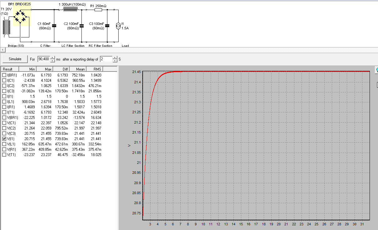This screenshot has width=378, height=230.
Task: Click the Result column header
Action: 10,69
